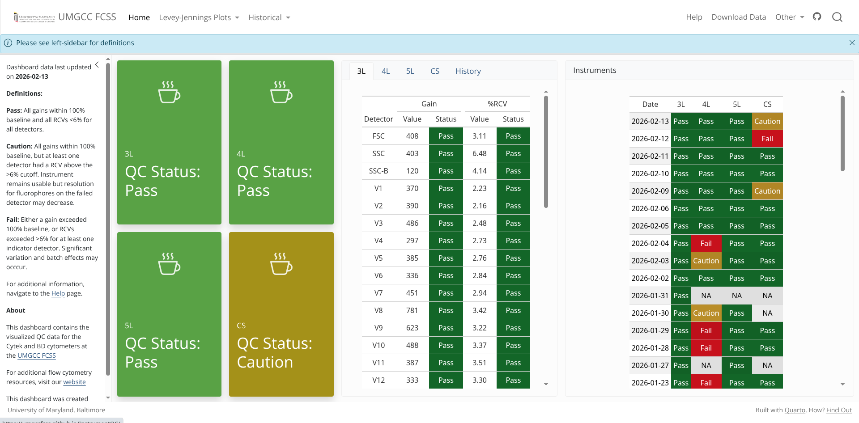
Task: Expand the Other menu
Action: point(790,17)
